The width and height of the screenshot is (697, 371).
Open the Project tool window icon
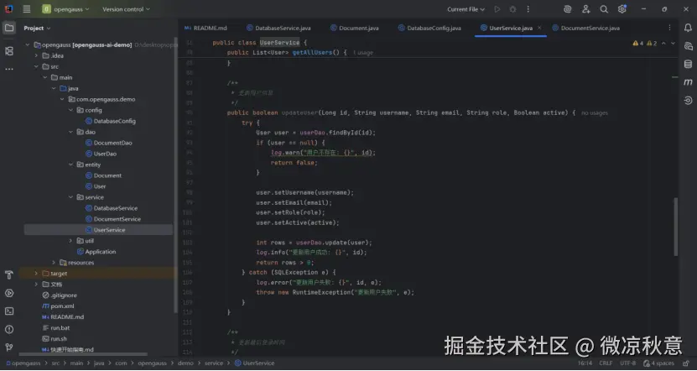coord(9,28)
